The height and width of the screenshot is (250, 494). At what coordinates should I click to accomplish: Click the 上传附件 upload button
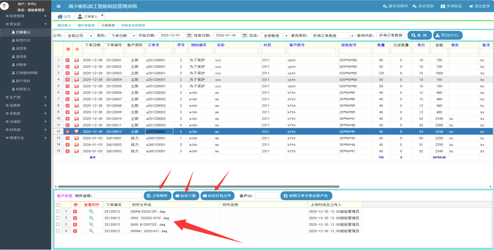click(157, 196)
